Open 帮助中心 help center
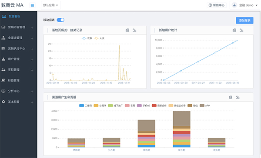 [217, 5]
